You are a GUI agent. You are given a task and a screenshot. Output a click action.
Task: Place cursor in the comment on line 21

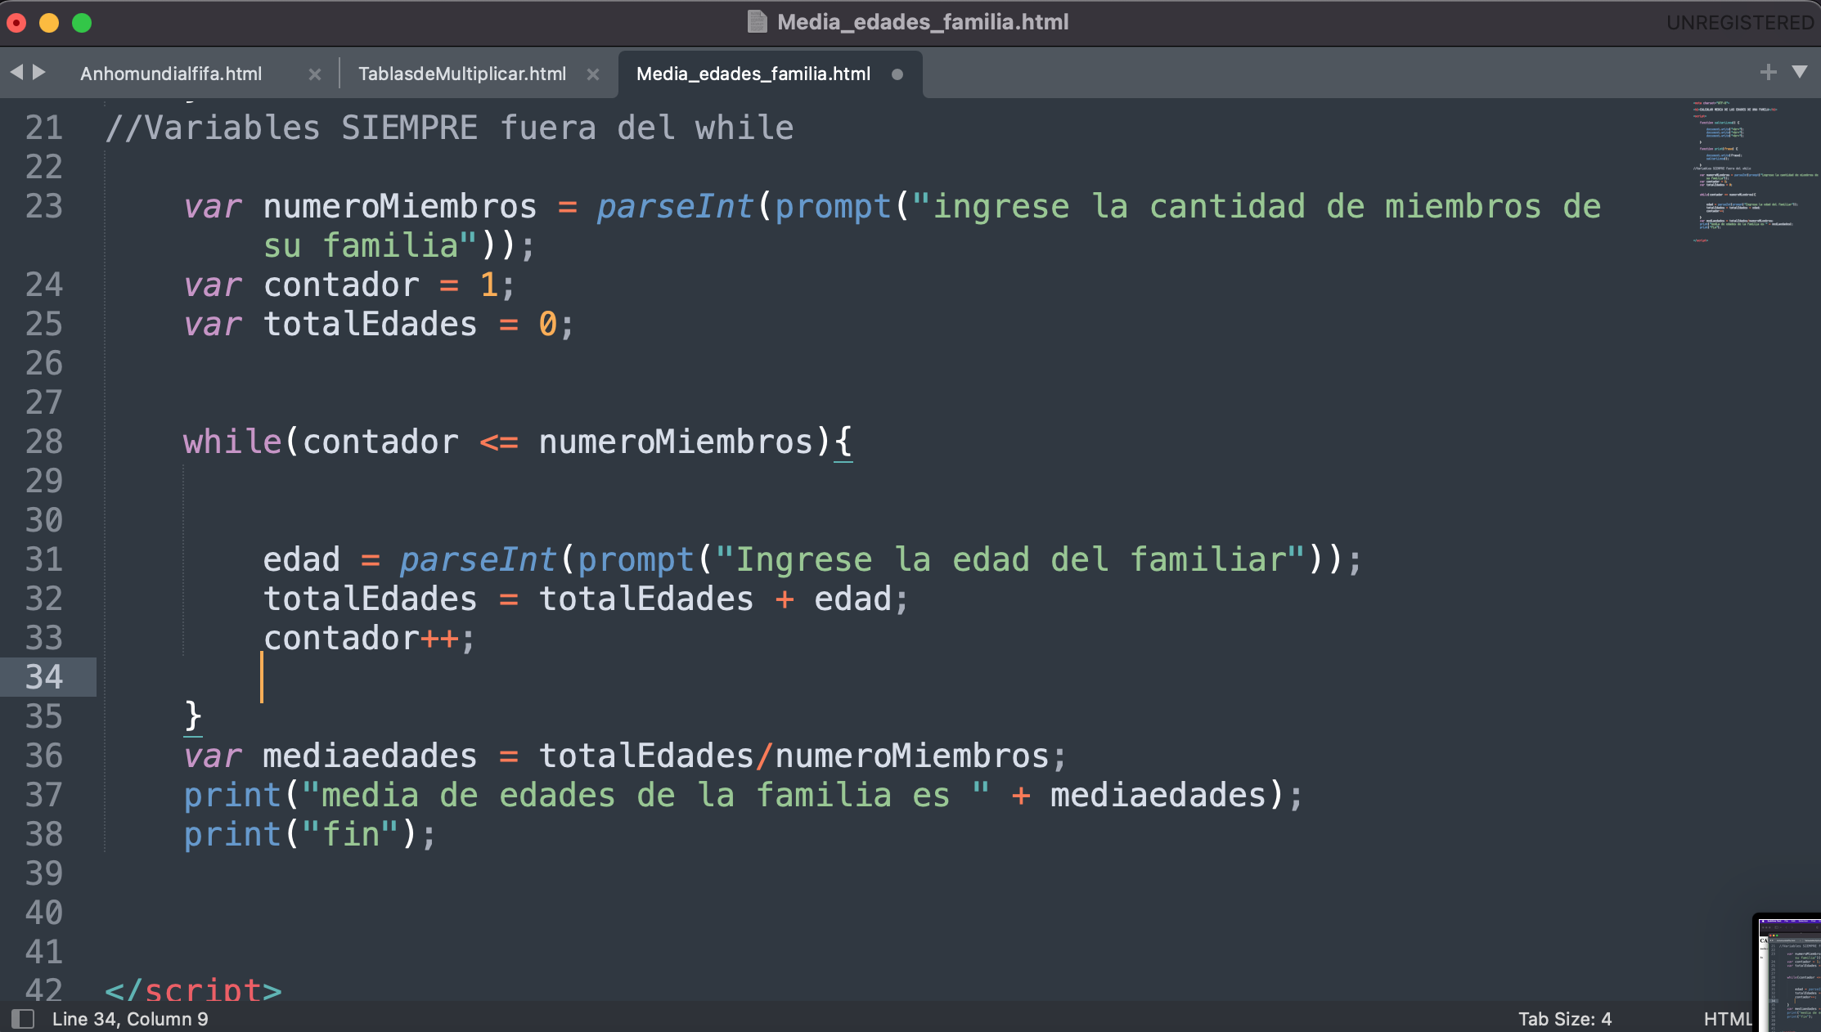point(449,128)
